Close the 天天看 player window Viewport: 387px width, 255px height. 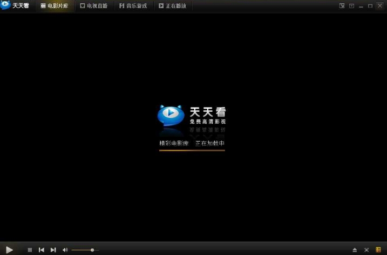tap(379, 6)
